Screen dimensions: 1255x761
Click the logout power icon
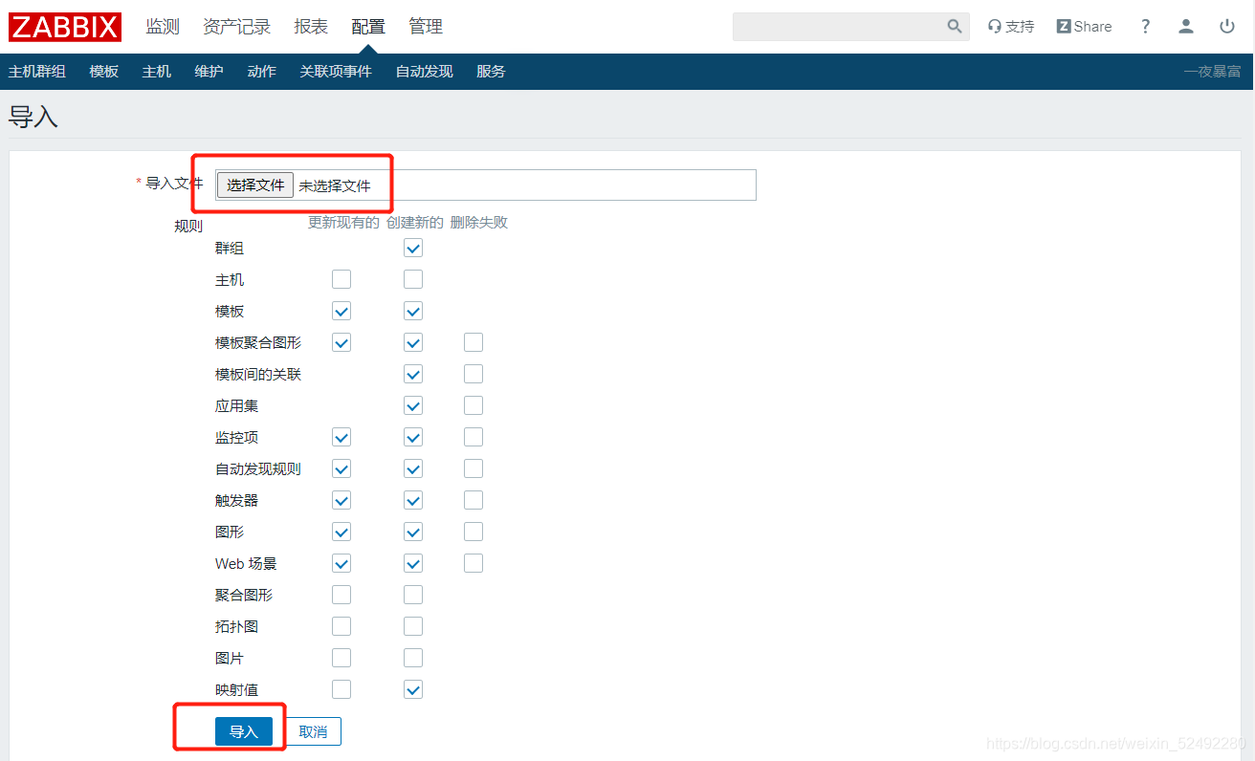[1227, 27]
